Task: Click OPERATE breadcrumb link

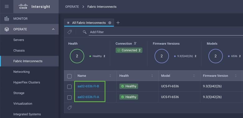Action: [x=72, y=7]
